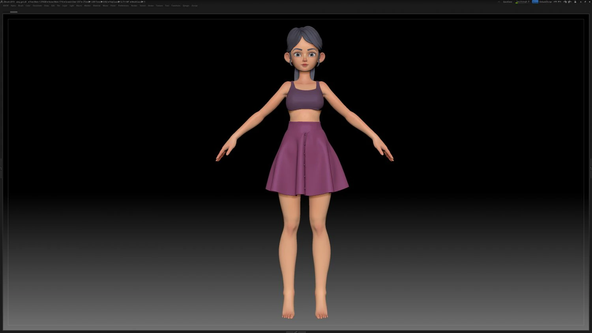Image resolution: width=592 pixels, height=333 pixels.
Task: Open the Draw menu
Action: 46,6
